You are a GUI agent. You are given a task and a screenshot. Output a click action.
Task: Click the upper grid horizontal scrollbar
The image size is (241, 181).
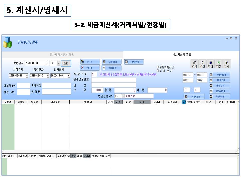tap(119, 152)
